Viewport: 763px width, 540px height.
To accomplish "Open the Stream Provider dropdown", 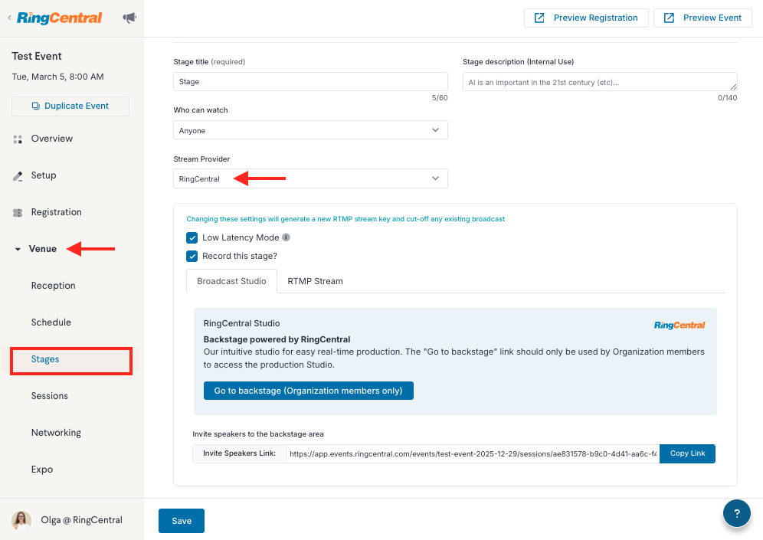I will pos(310,178).
